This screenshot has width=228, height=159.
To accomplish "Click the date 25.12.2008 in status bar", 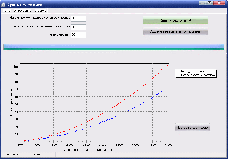I will 15,155.
